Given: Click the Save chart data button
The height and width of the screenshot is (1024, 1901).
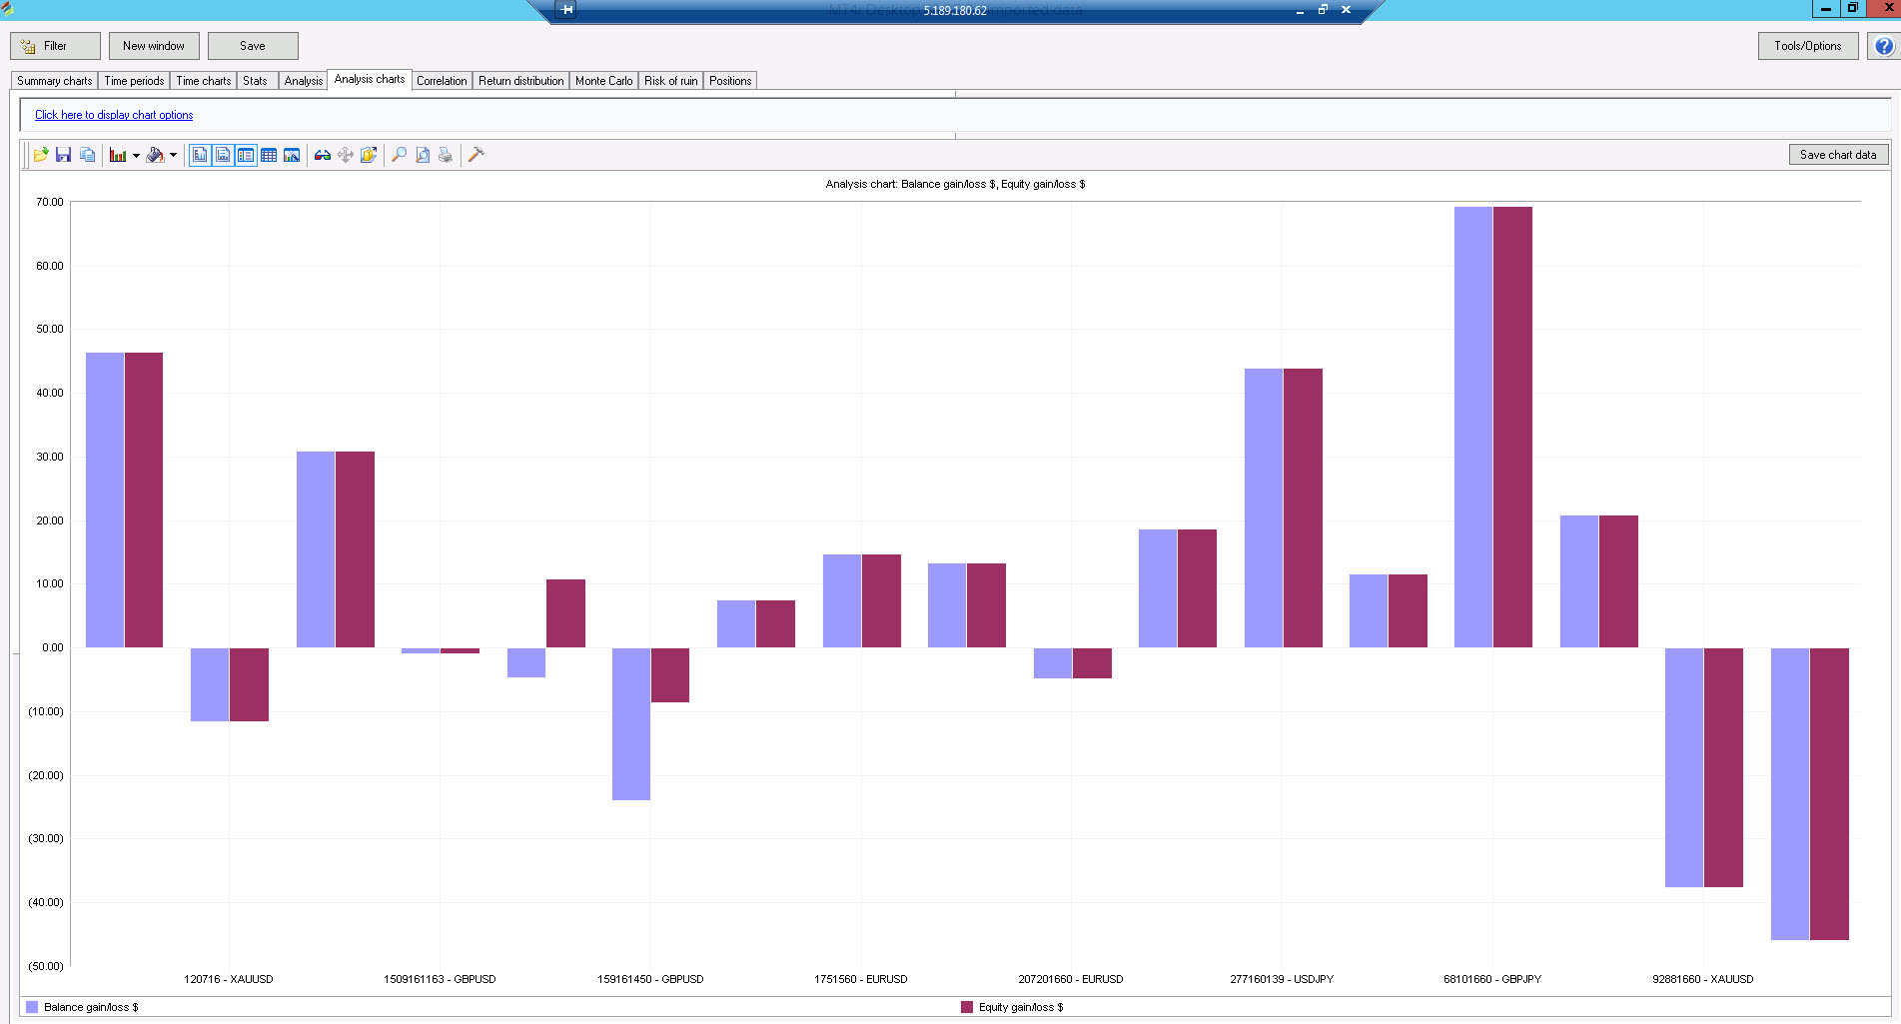Looking at the screenshot, I should click(1838, 155).
